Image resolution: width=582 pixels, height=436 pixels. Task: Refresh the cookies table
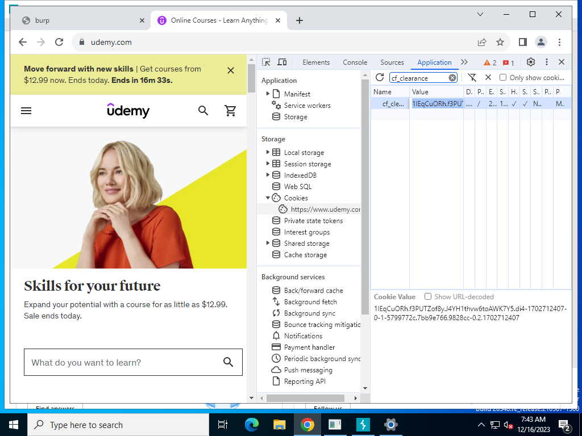coord(379,77)
